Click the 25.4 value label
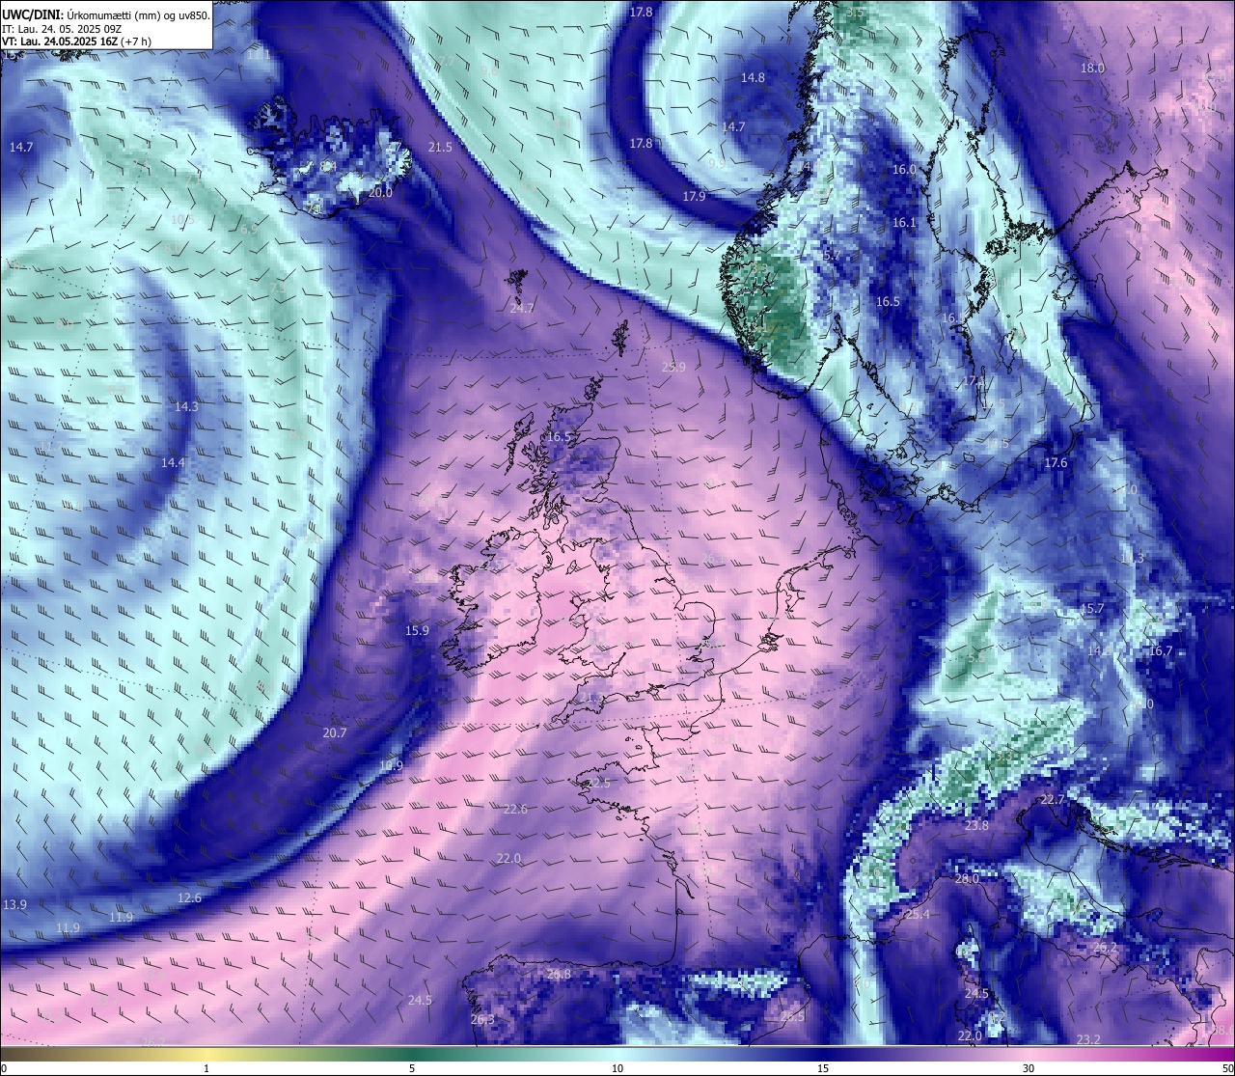Image resolution: width=1235 pixels, height=1076 pixels. pyautogui.click(x=918, y=914)
